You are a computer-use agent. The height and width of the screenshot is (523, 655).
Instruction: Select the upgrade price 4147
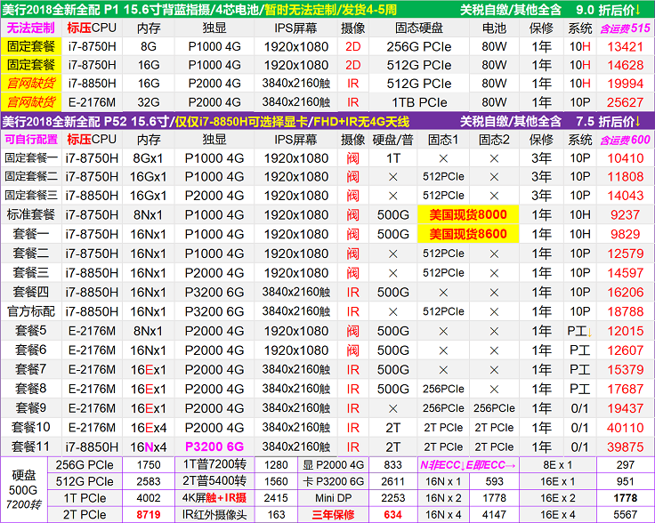(x=494, y=515)
